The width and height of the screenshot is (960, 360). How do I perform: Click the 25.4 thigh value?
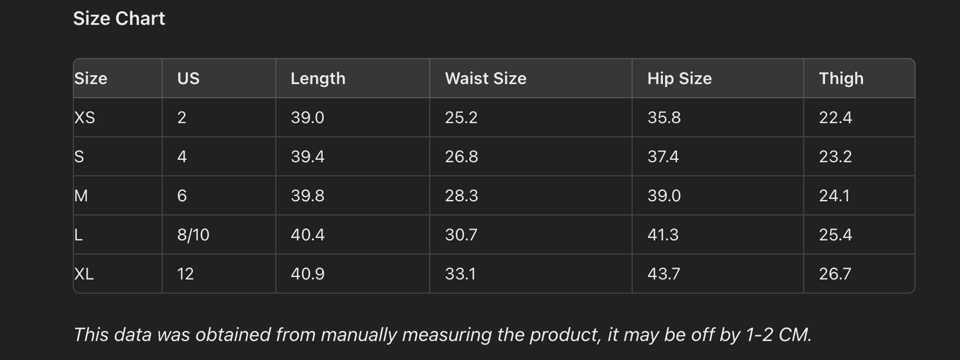835,234
